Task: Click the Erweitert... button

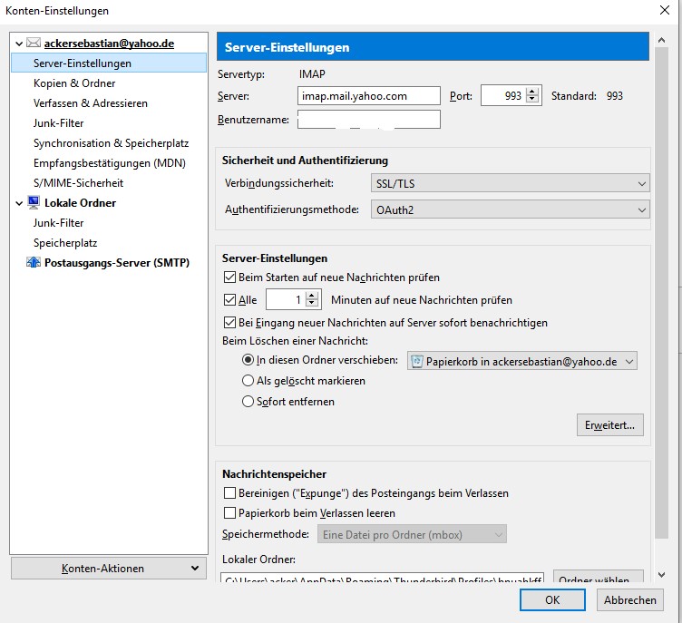Action: coord(609,425)
